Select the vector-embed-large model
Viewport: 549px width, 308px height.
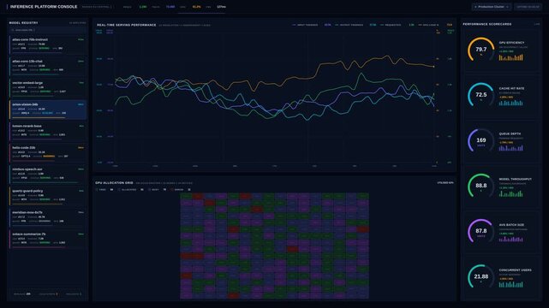point(47,88)
